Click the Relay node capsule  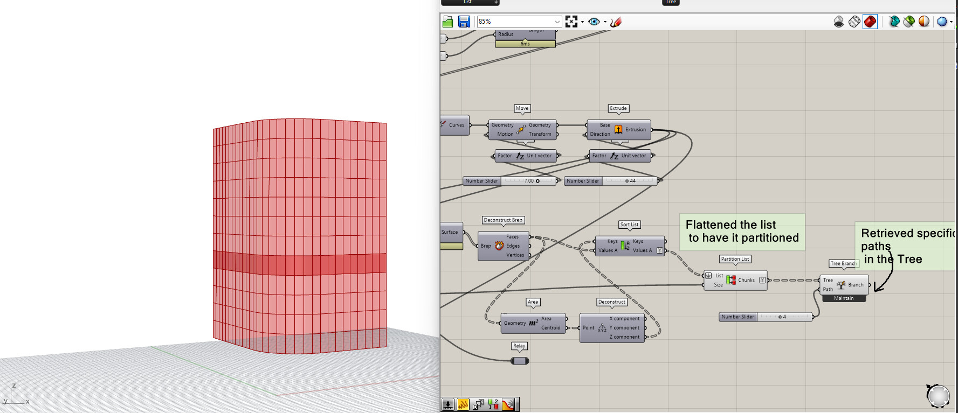click(x=520, y=361)
